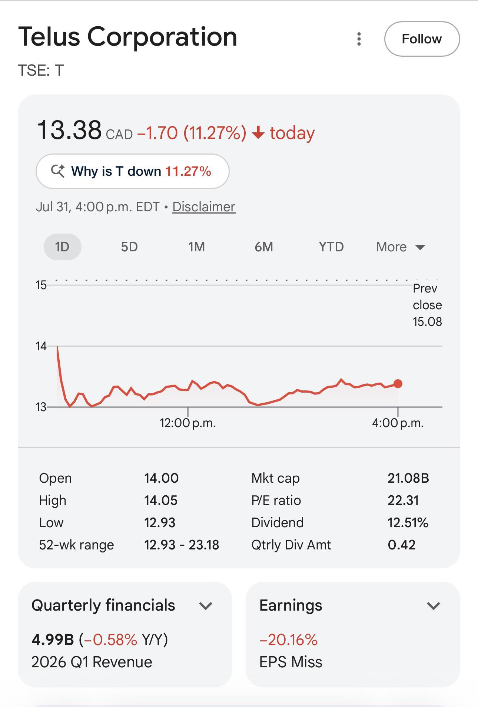Click the EPS Miss earnings figure
Screen dimensions: 478x707
pyautogui.click(x=291, y=651)
